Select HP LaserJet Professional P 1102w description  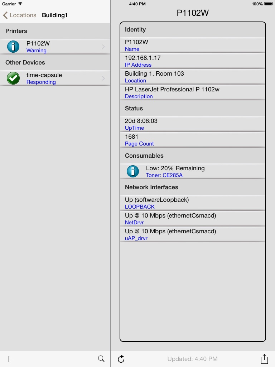(x=172, y=89)
